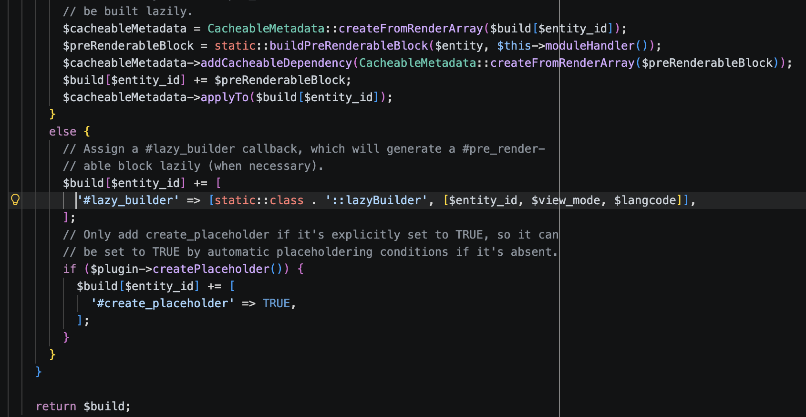
Task: Click the '#create_placeholder' array key string
Action: click(163, 303)
